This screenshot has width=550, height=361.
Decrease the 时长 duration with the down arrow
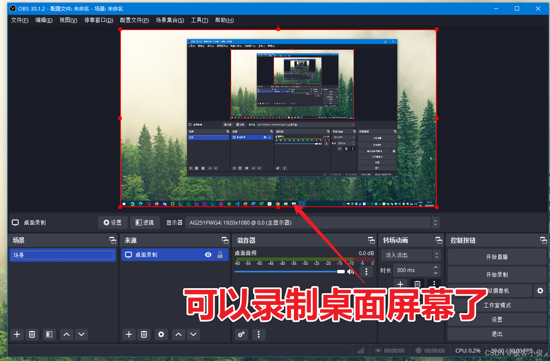436,273
